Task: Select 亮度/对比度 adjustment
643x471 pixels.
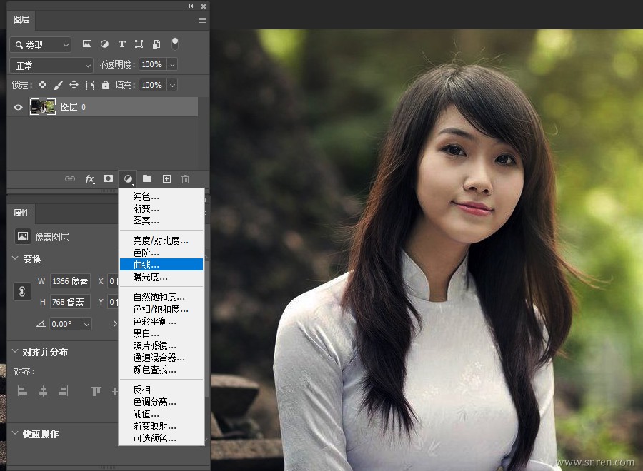Action: coord(161,240)
